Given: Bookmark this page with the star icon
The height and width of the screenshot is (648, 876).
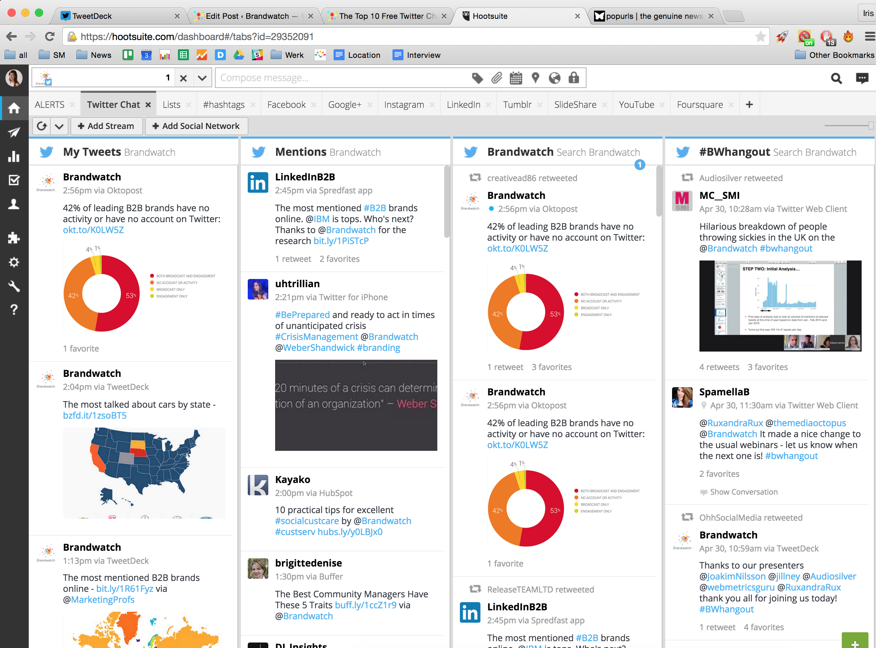Looking at the screenshot, I should click(760, 37).
